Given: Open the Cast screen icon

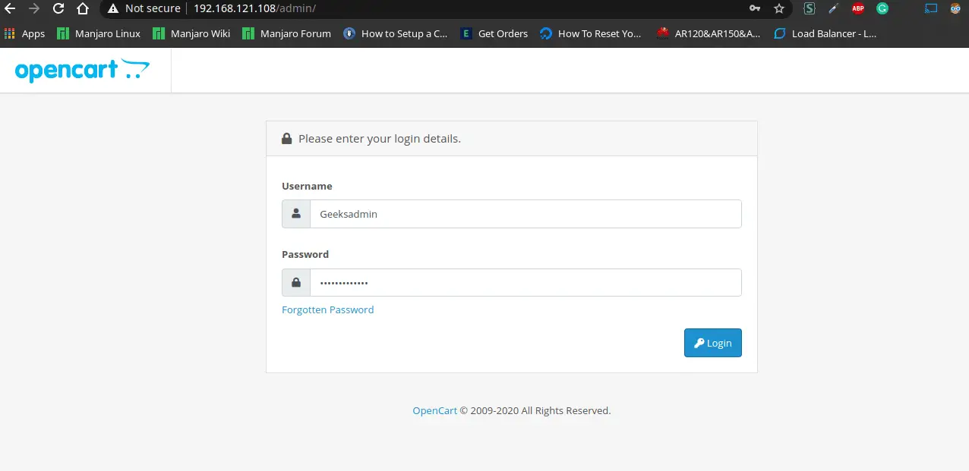Looking at the screenshot, I should (932, 9).
